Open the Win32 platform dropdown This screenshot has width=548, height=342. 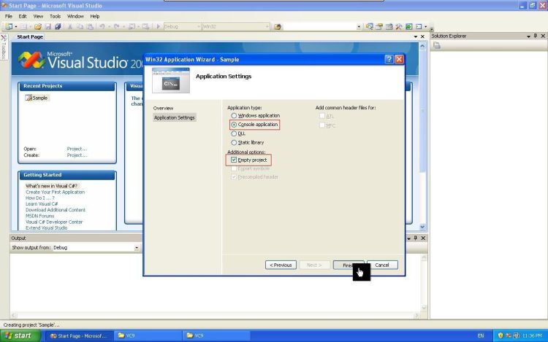pyautogui.click(x=267, y=26)
